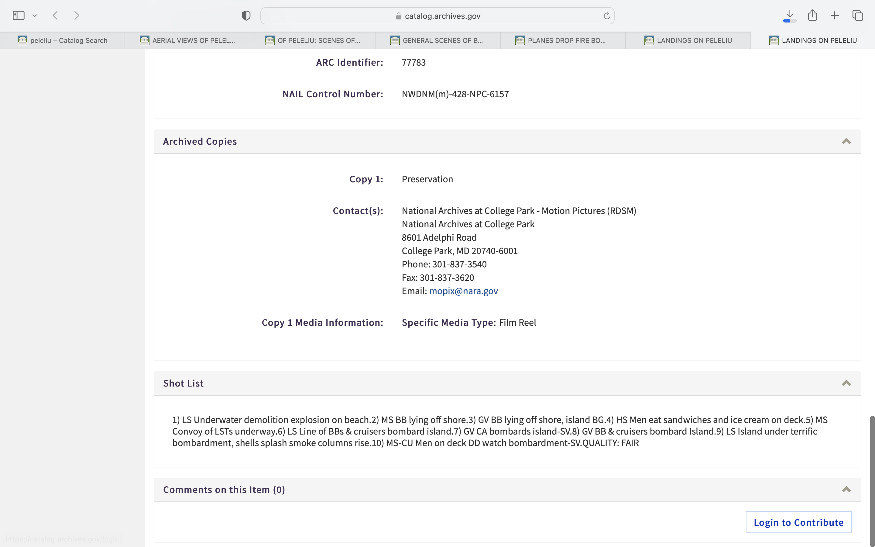Viewport: 875px width, 547px height.
Task: Reload the page with refresh icon
Action: (607, 15)
